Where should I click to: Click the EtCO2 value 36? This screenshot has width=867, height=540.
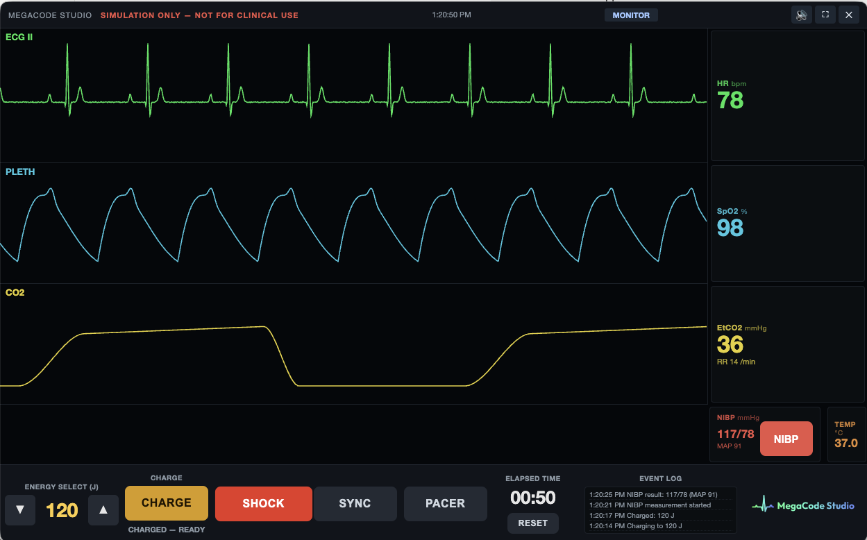tap(730, 345)
